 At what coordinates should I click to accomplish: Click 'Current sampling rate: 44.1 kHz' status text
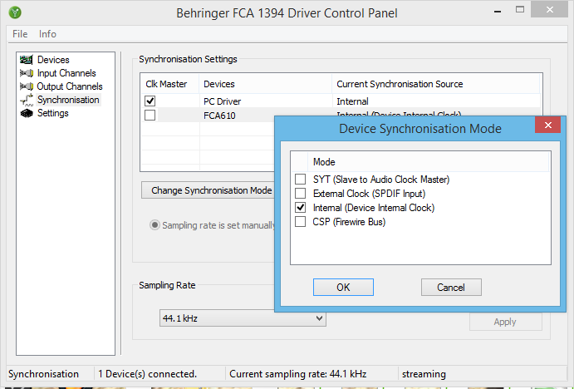(x=297, y=374)
